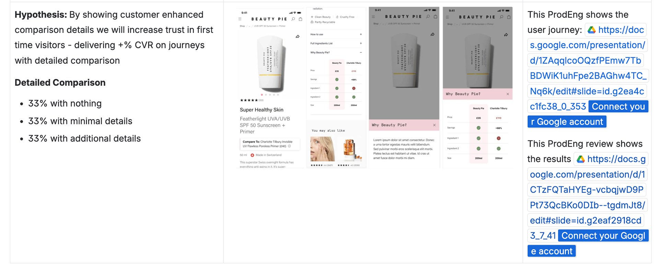Click the Google Drive icon beside results link
The image size is (659, 267).
[x=581, y=159]
